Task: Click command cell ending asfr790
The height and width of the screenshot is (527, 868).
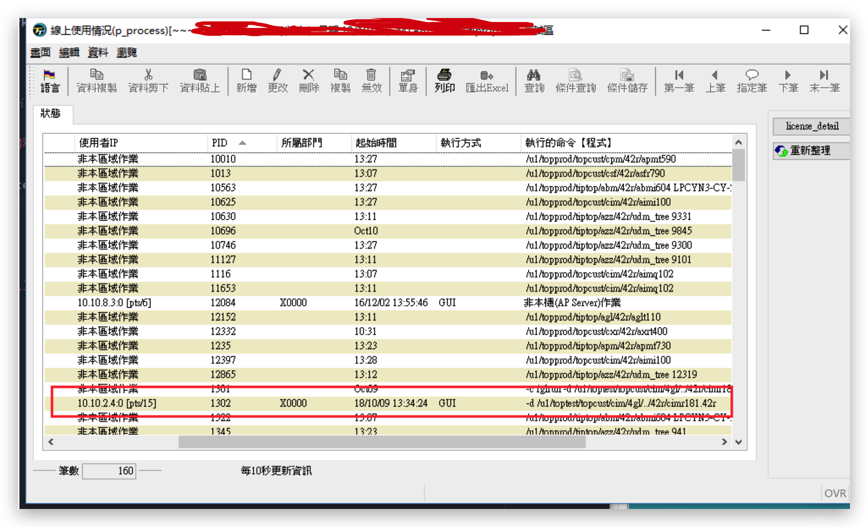Action: pos(595,173)
